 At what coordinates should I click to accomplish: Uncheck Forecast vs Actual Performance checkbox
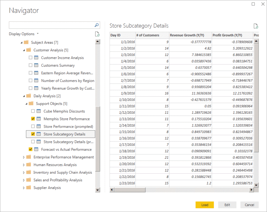coord(31,150)
